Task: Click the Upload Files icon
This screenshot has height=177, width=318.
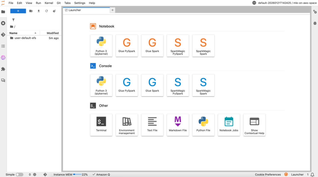Action: [x=39, y=11]
